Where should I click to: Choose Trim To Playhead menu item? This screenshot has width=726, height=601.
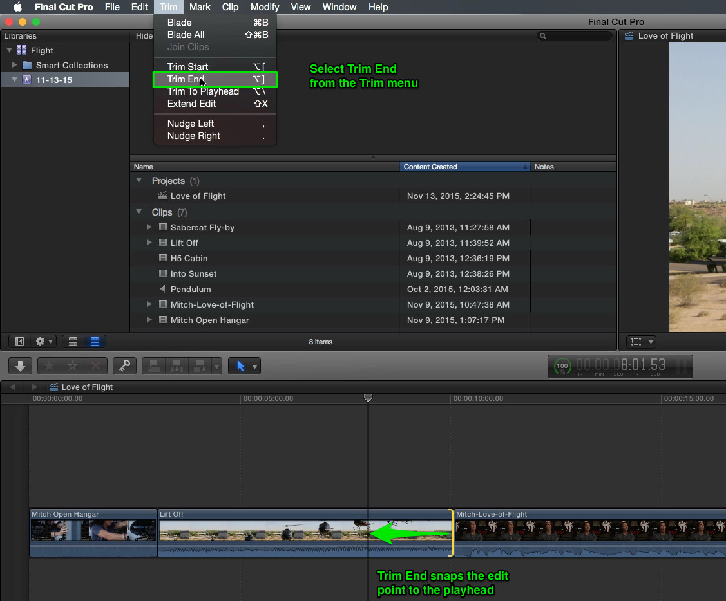215,91
